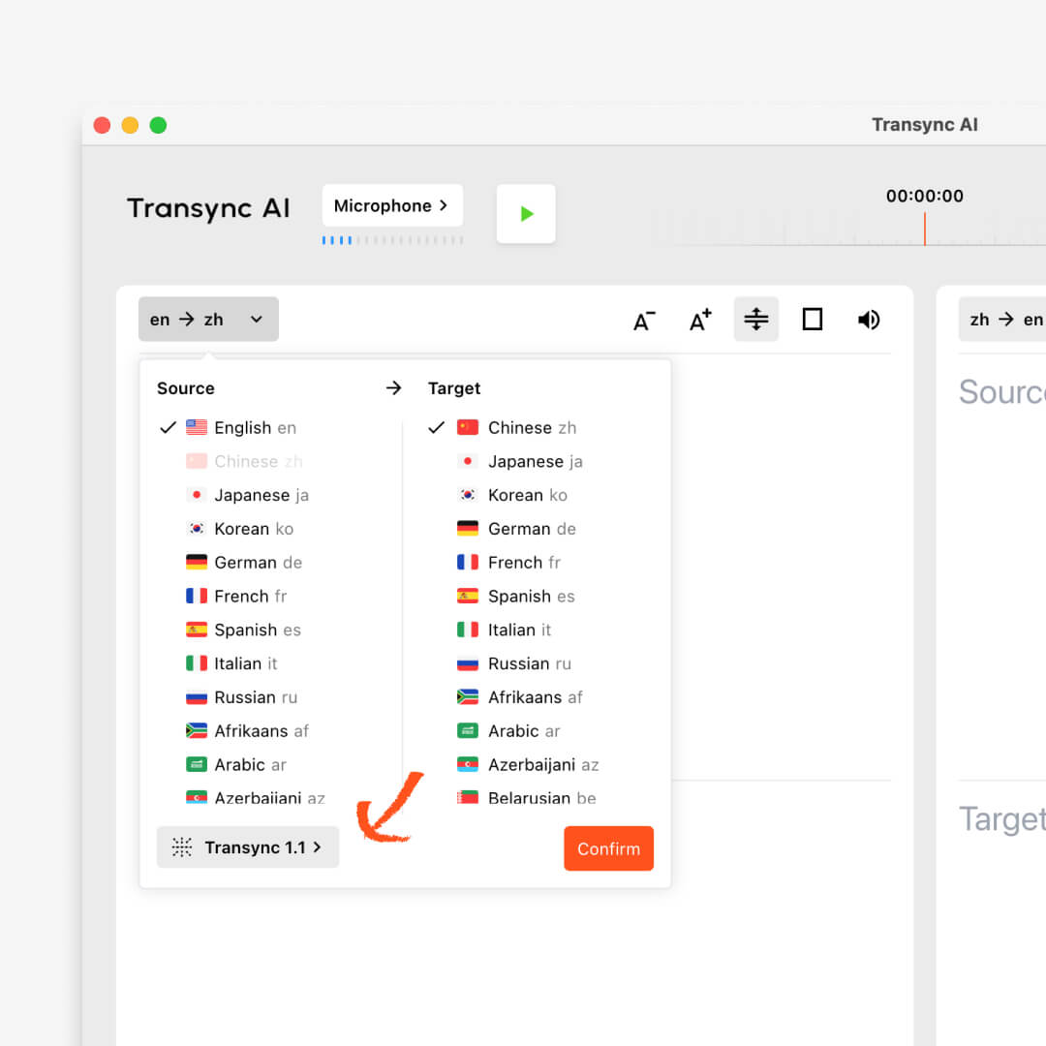Toggle the split layout icon
The width and height of the screenshot is (1046, 1046).
(755, 320)
